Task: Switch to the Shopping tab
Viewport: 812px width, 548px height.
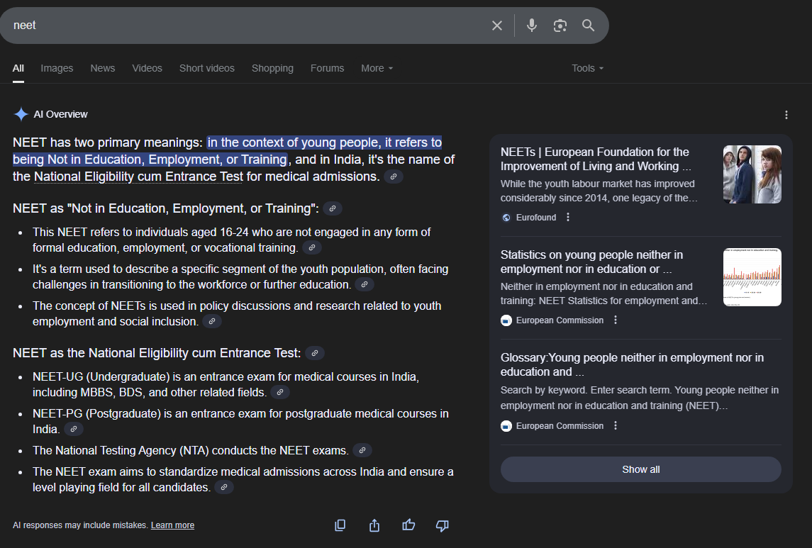Action: coord(272,68)
